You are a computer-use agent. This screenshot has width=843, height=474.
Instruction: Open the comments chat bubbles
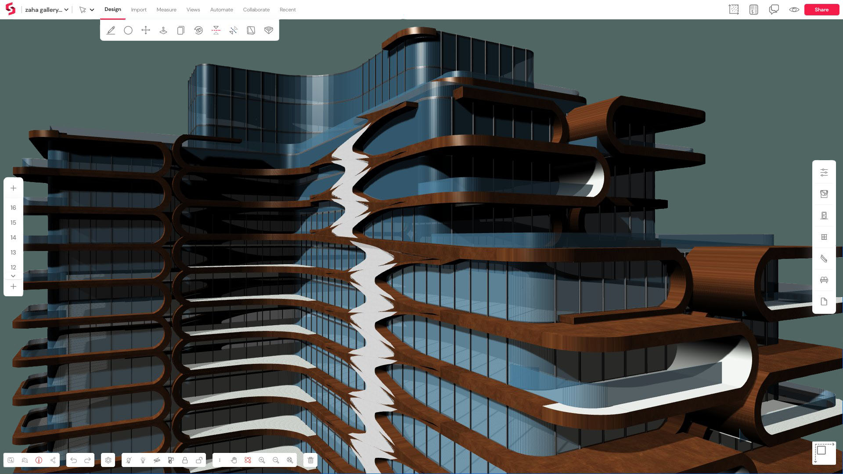click(x=774, y=10)
